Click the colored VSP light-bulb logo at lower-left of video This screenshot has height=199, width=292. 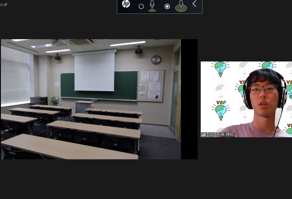221,111
